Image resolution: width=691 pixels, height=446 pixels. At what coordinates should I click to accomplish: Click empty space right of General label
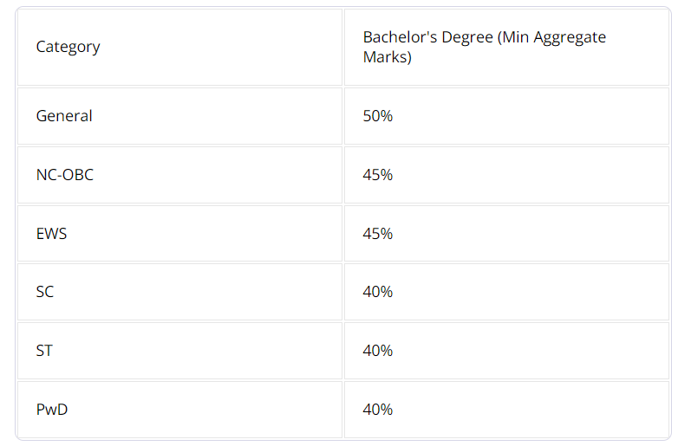click(x=216, y=116)
